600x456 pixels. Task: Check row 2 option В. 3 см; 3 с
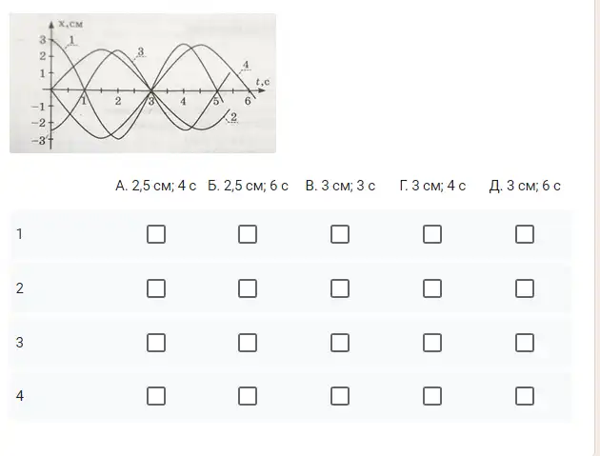[x=340, y=288]
